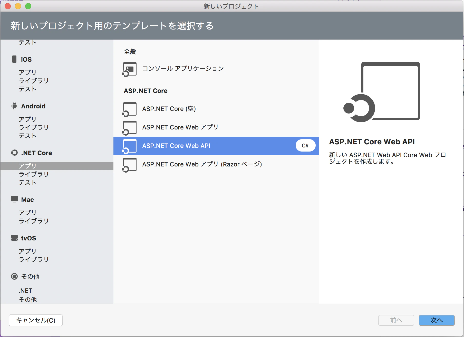
Task: Select ライブラリ under the iOS category
Action: pos(34,81)
